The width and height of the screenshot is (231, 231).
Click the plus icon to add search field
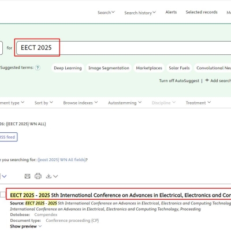[207, 80]
